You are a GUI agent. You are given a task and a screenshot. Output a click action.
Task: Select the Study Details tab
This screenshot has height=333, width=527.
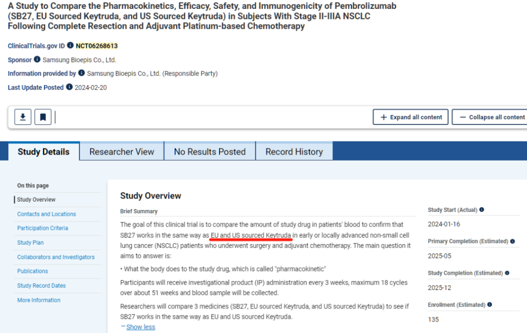(44, 151)
